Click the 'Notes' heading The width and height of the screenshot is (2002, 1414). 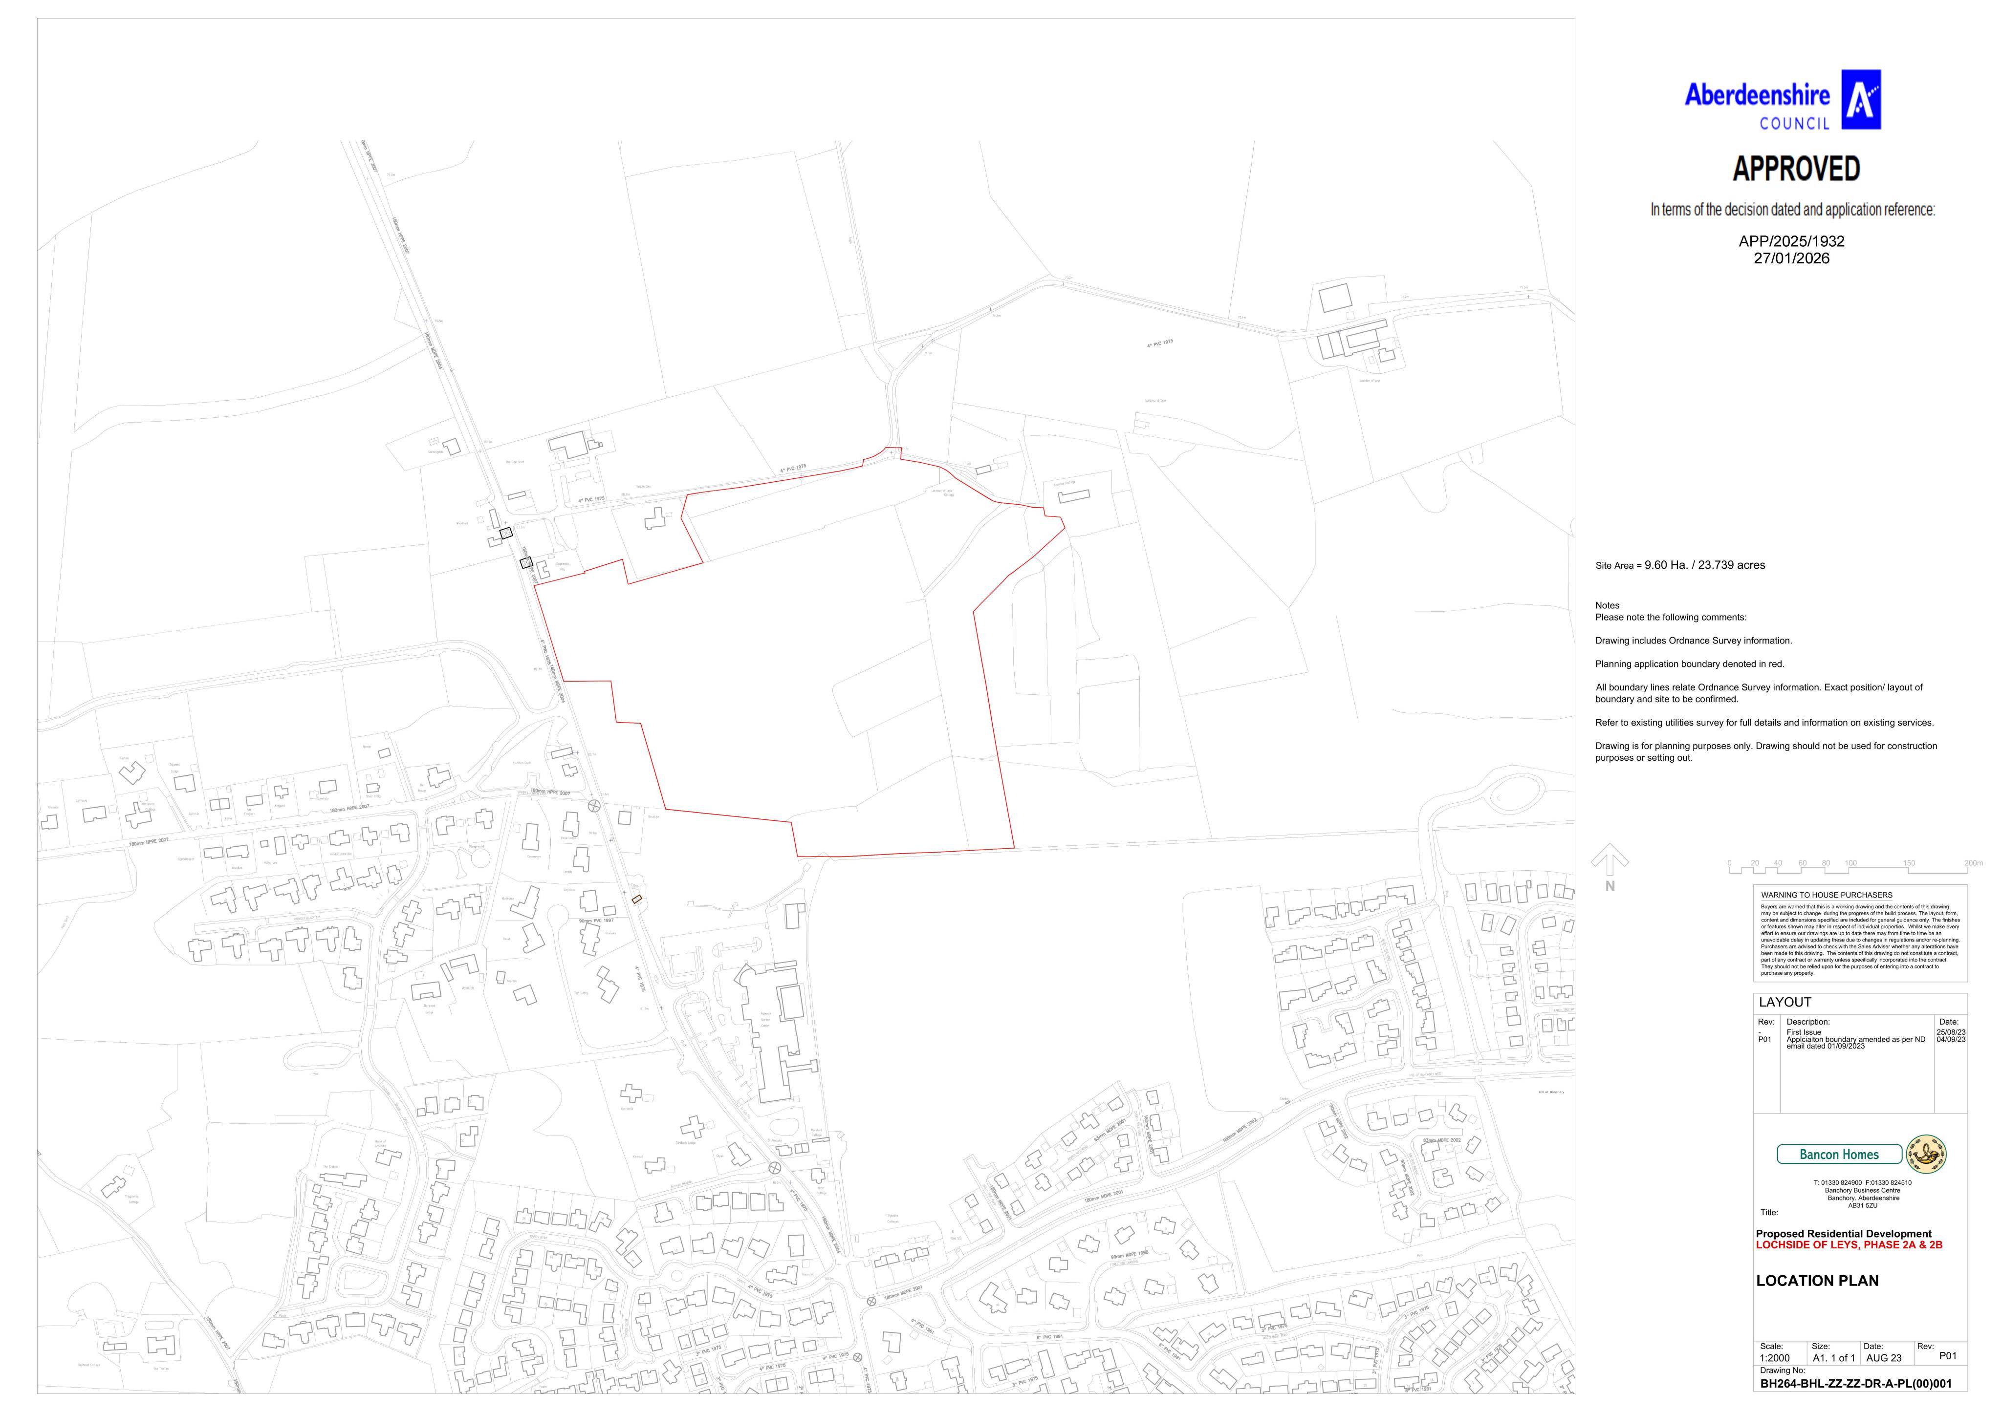pos(1607,605)
